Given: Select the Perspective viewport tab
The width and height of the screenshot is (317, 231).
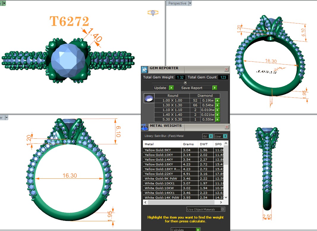Looking at the screenshot, I should point(177,3).
